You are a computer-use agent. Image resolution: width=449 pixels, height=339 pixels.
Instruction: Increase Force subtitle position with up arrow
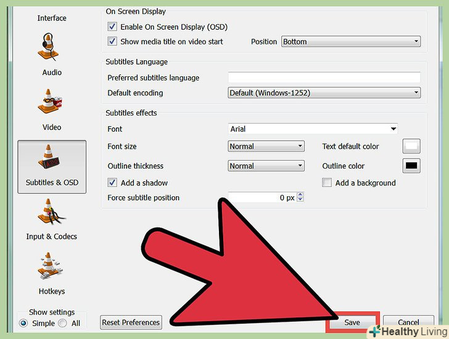click(x=300, y=195)
